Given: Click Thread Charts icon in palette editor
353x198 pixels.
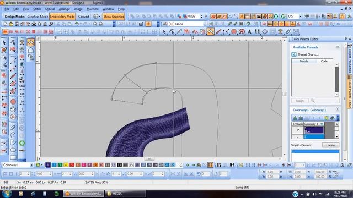Looking at the screenshot, I should [294, 54].
